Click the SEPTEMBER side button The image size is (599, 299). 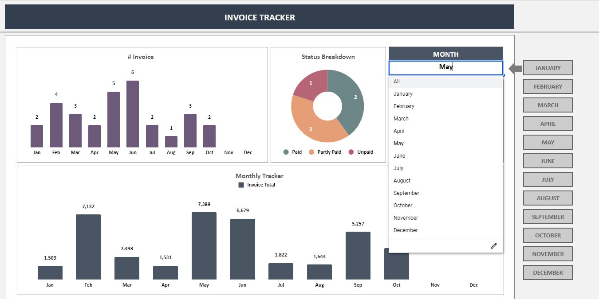(x=548, y=217)
